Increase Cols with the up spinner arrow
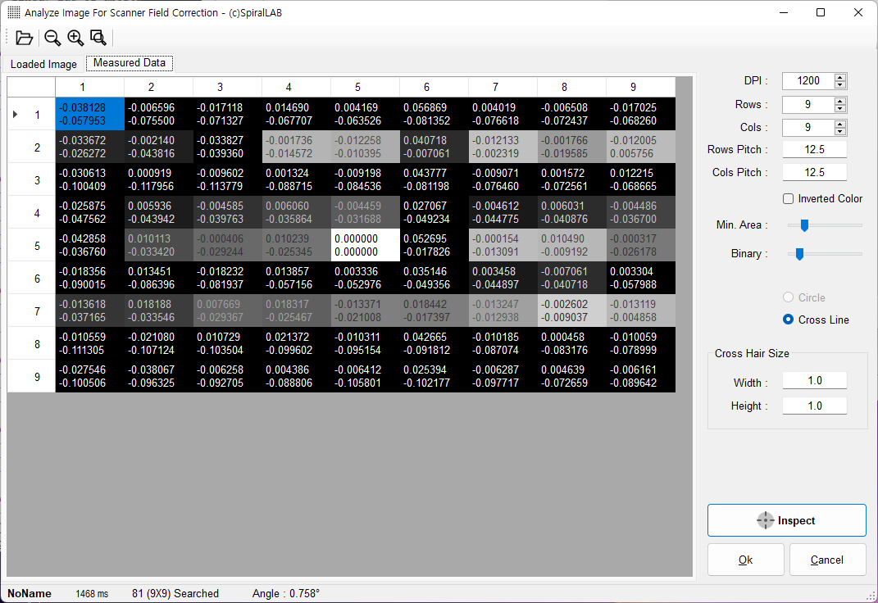This screenshot has width=878, height=603. click(840, 124)
